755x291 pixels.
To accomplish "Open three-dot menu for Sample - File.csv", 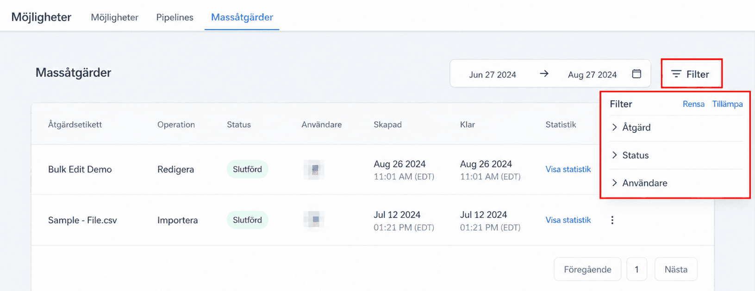I will point(612,220).
